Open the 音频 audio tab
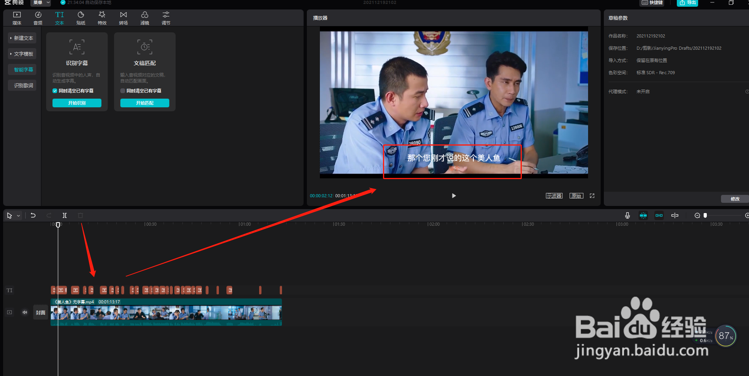This screenshot has height=376, width=749. pyautogui.click(x=38, y=18)
